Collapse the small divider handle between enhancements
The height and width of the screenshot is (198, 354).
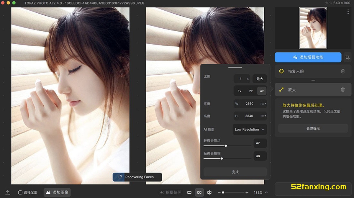click(313, 81)
